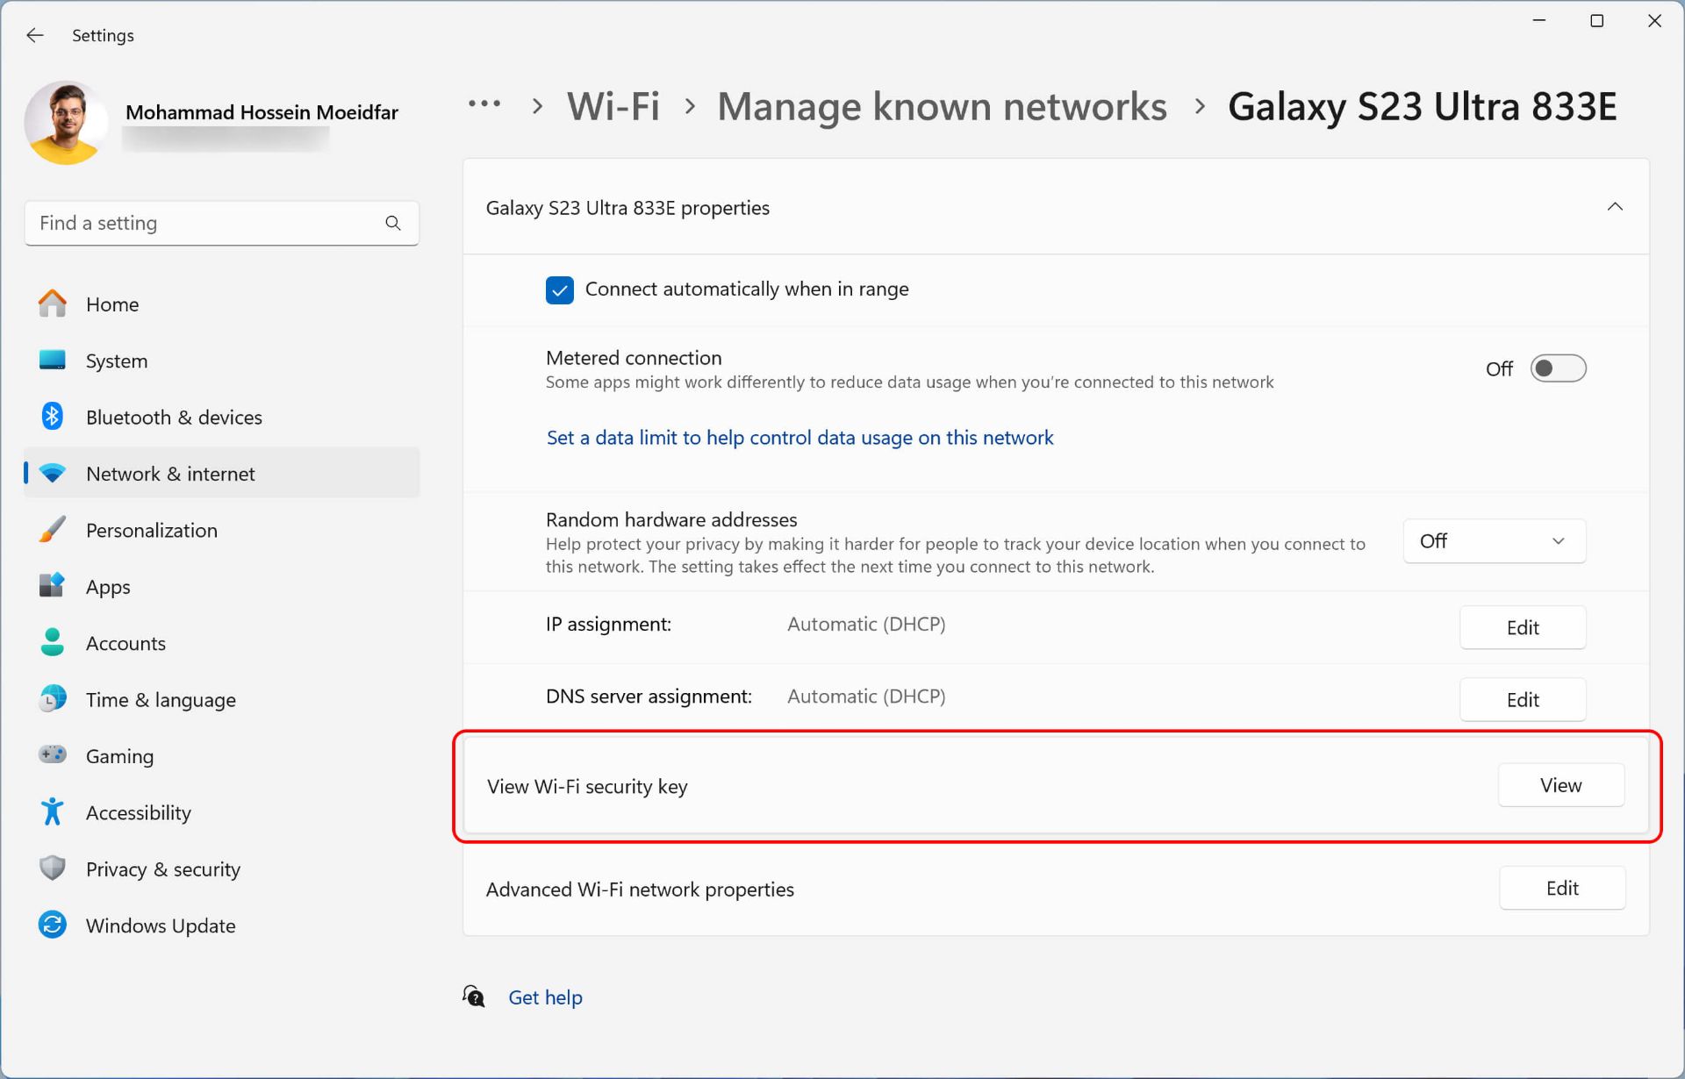Screen dimensions: 1685x1079
Task: Go to Gaming settings
Action: (x=221, y=755)
